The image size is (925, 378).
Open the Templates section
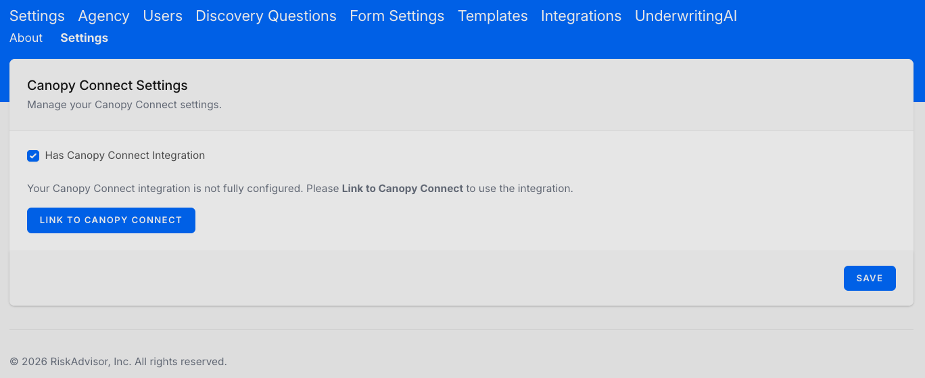493,16
